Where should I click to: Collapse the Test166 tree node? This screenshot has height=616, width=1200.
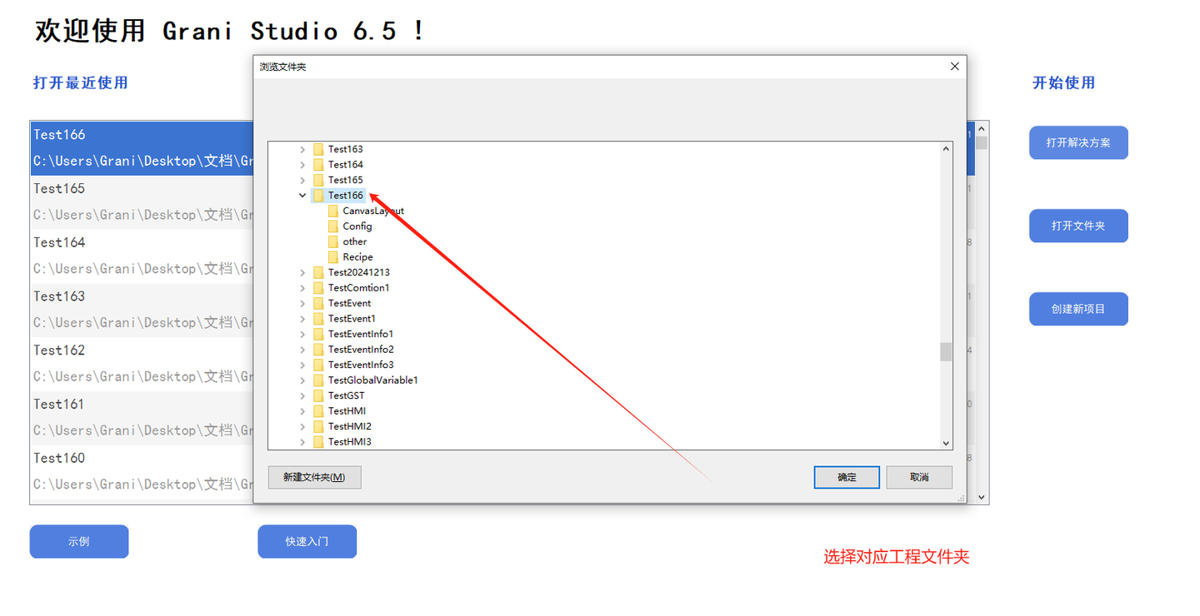[302, 196]
